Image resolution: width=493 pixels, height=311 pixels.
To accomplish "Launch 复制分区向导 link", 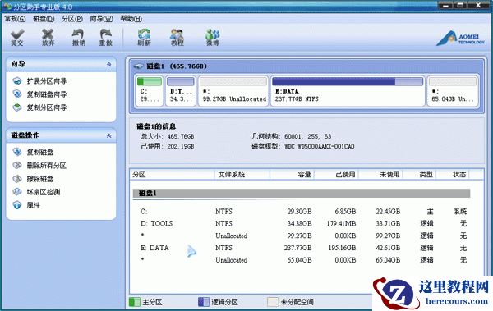I will pyautogui.click(x=47, y=107).
